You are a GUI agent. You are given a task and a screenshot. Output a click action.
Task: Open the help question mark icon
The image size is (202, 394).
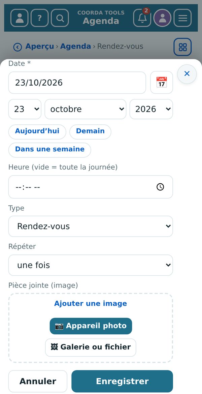[x=39, y=18]
